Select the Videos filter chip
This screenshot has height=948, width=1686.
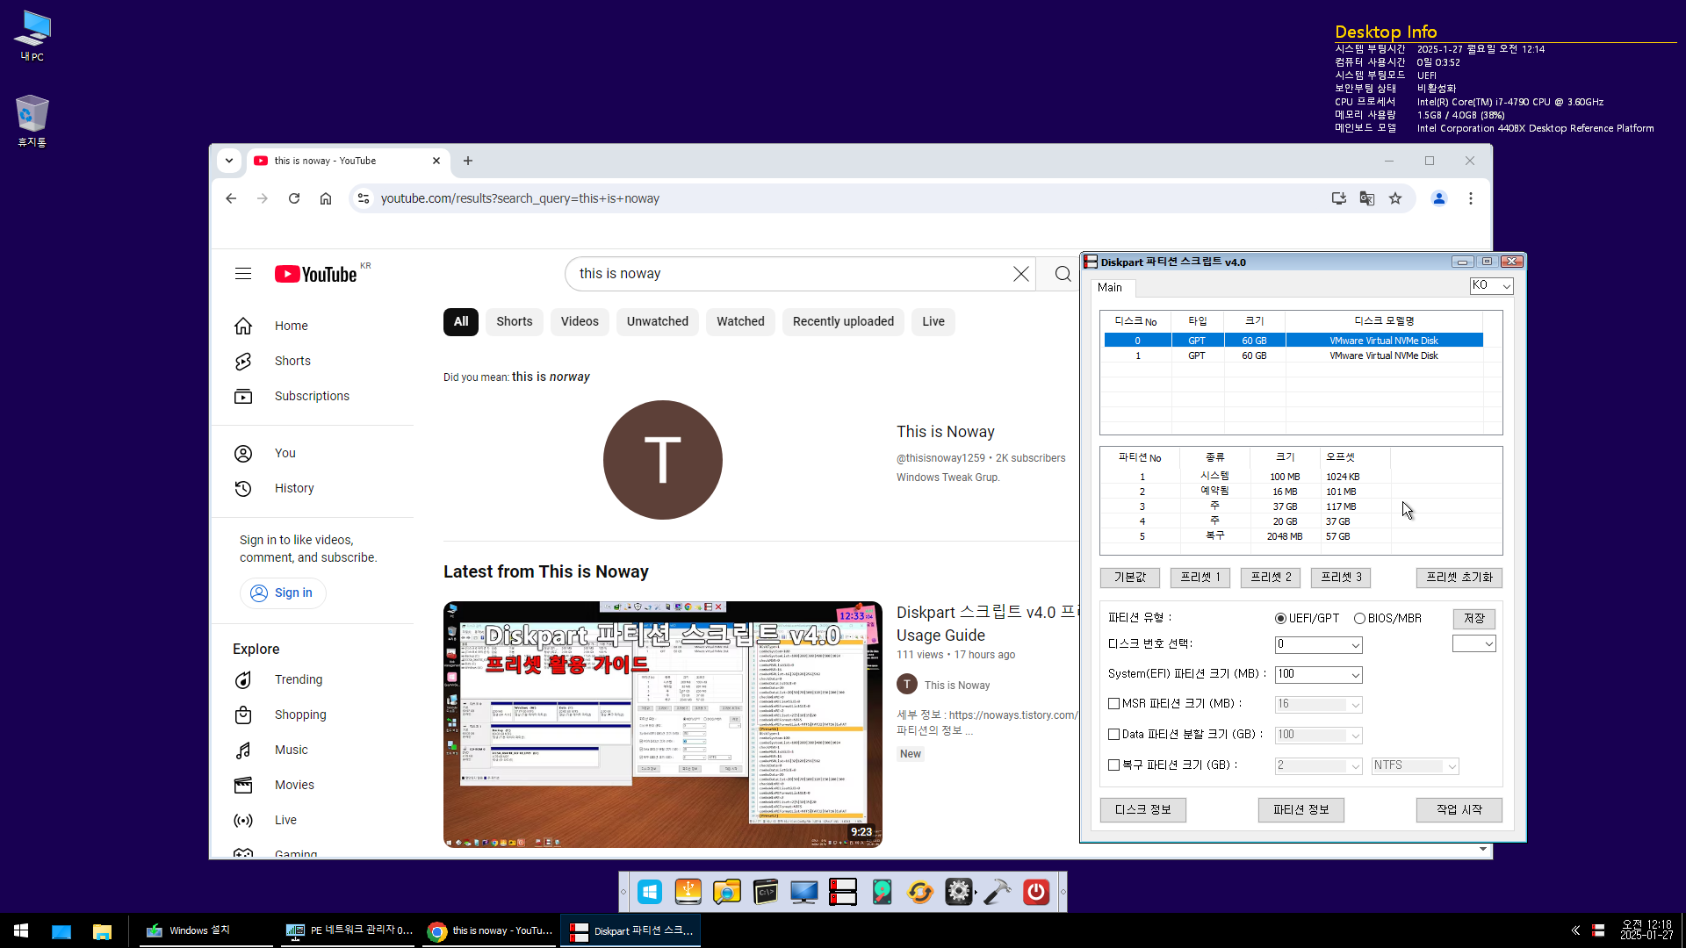[x=580, y=321]
